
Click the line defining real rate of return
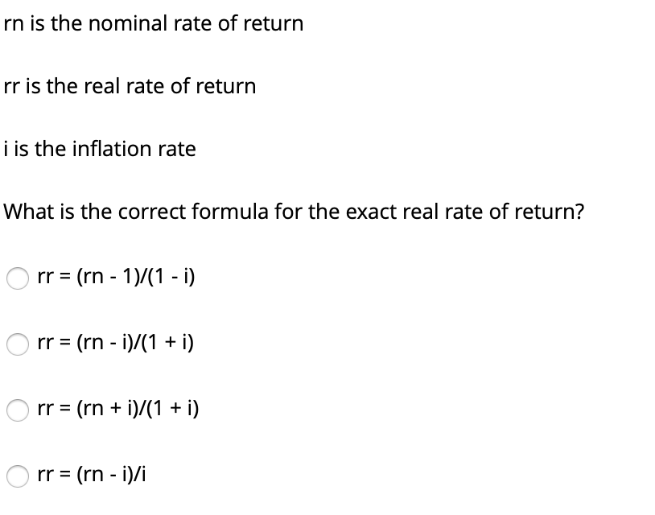click(130, 86)
